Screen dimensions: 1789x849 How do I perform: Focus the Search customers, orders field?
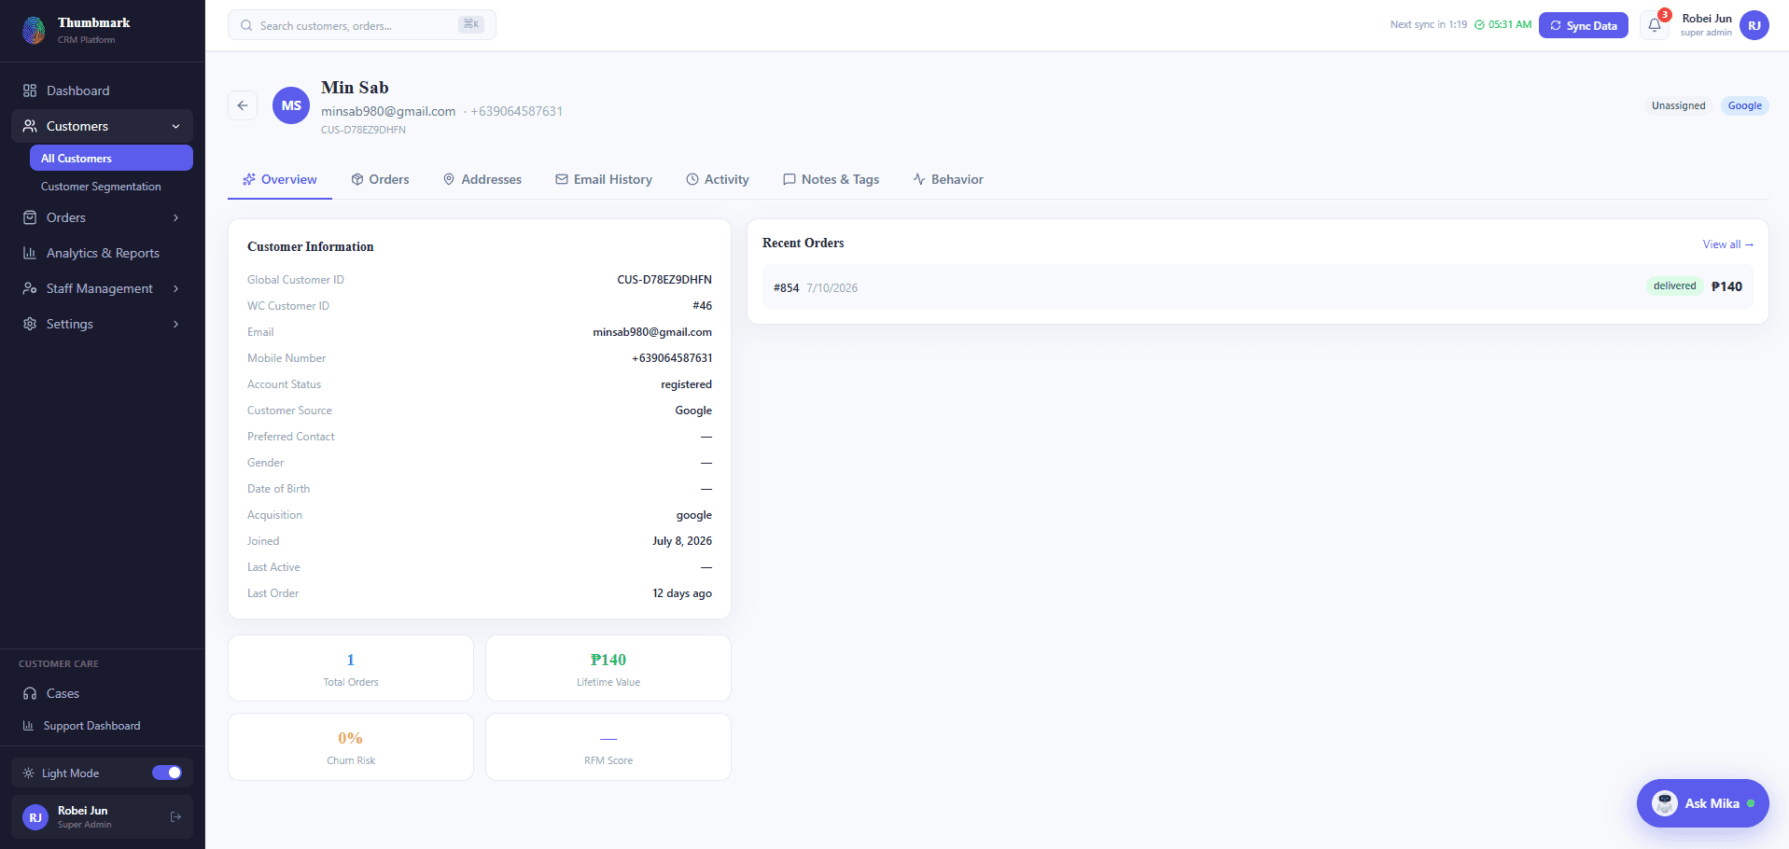click(x=362, y=25)
